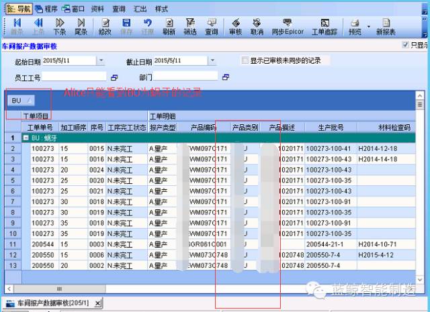
Task: Switch to 车间报产数据审核[205/1] tab
Action: 54,303
